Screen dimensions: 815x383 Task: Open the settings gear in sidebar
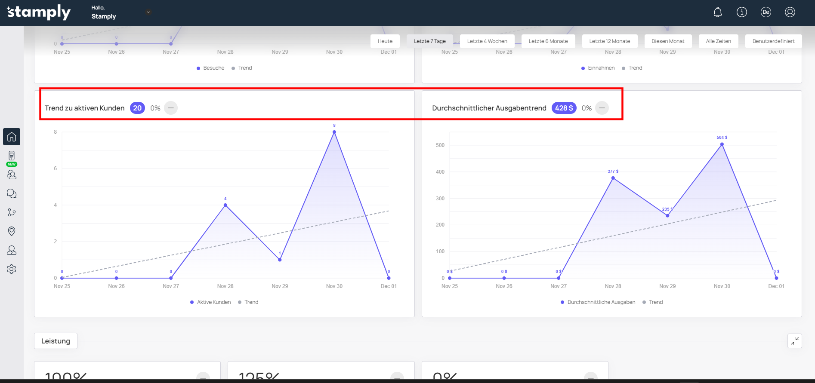(x=12, y=269)
